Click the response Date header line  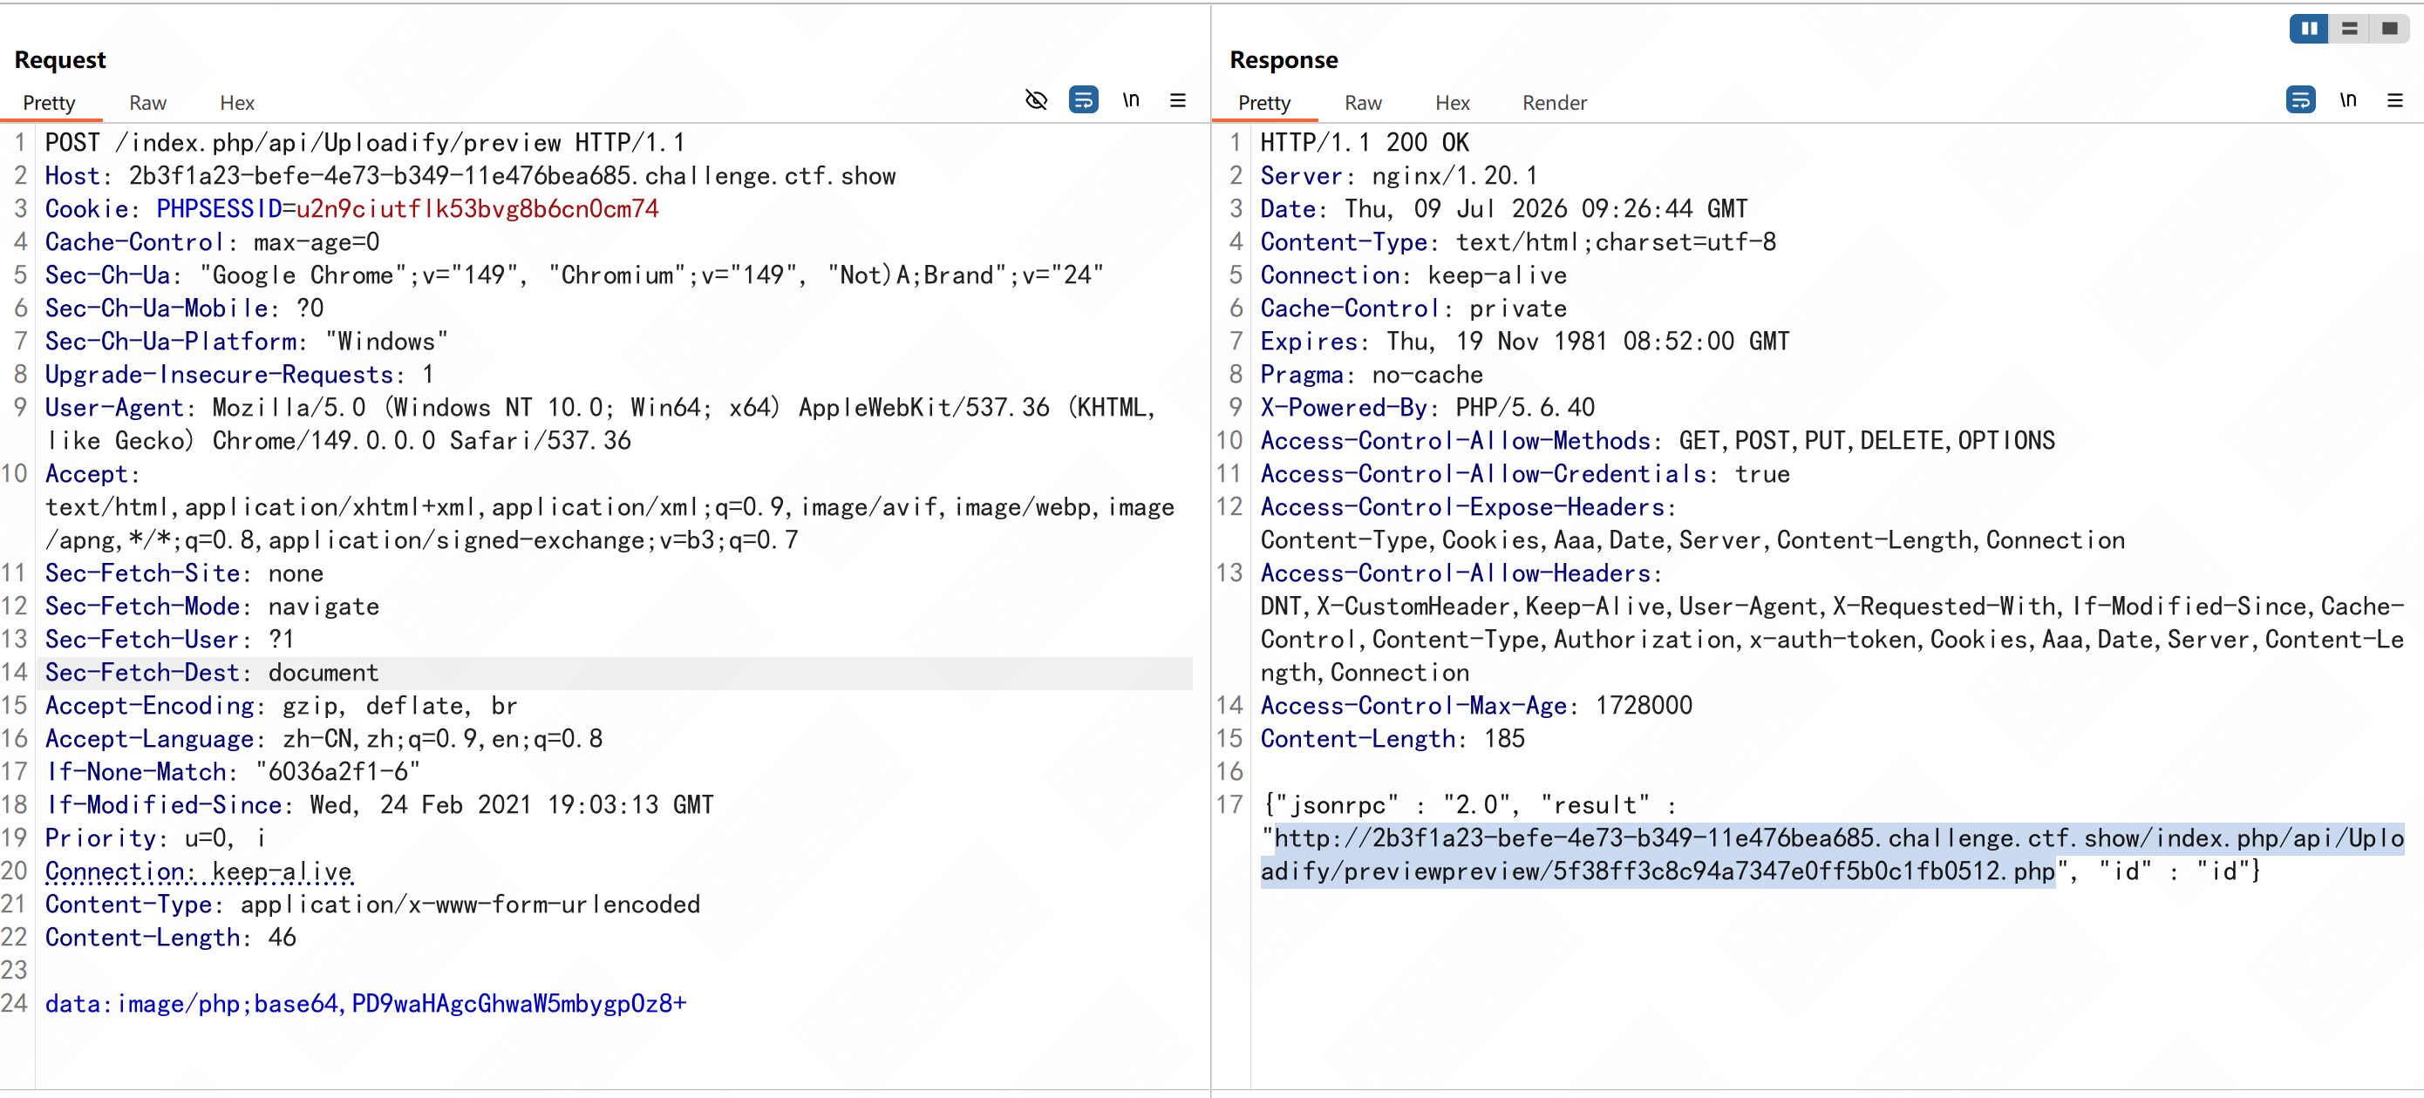coord(1504,208)
